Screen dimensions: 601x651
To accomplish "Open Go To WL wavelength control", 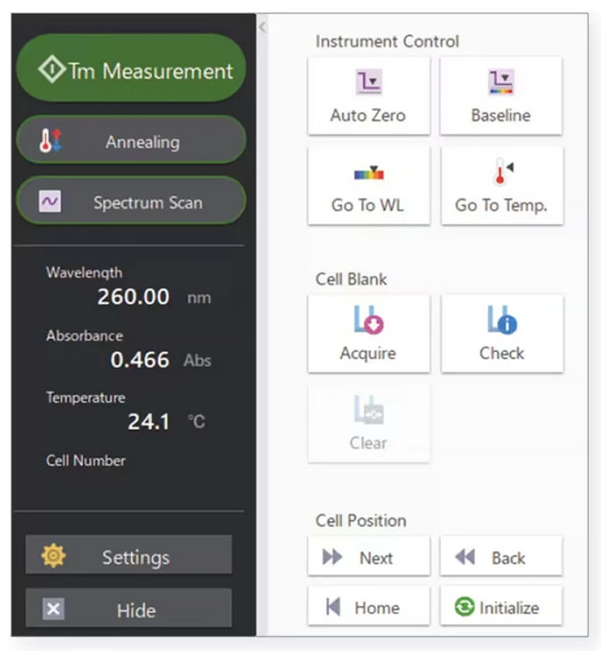I will pyautogui.click(x=368, y=185).
